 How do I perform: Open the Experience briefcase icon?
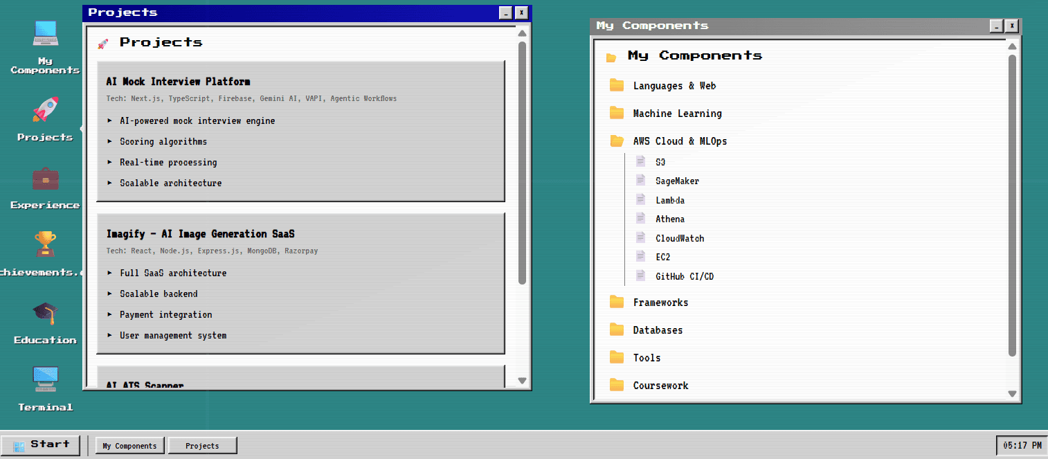[x=44, y=180]
